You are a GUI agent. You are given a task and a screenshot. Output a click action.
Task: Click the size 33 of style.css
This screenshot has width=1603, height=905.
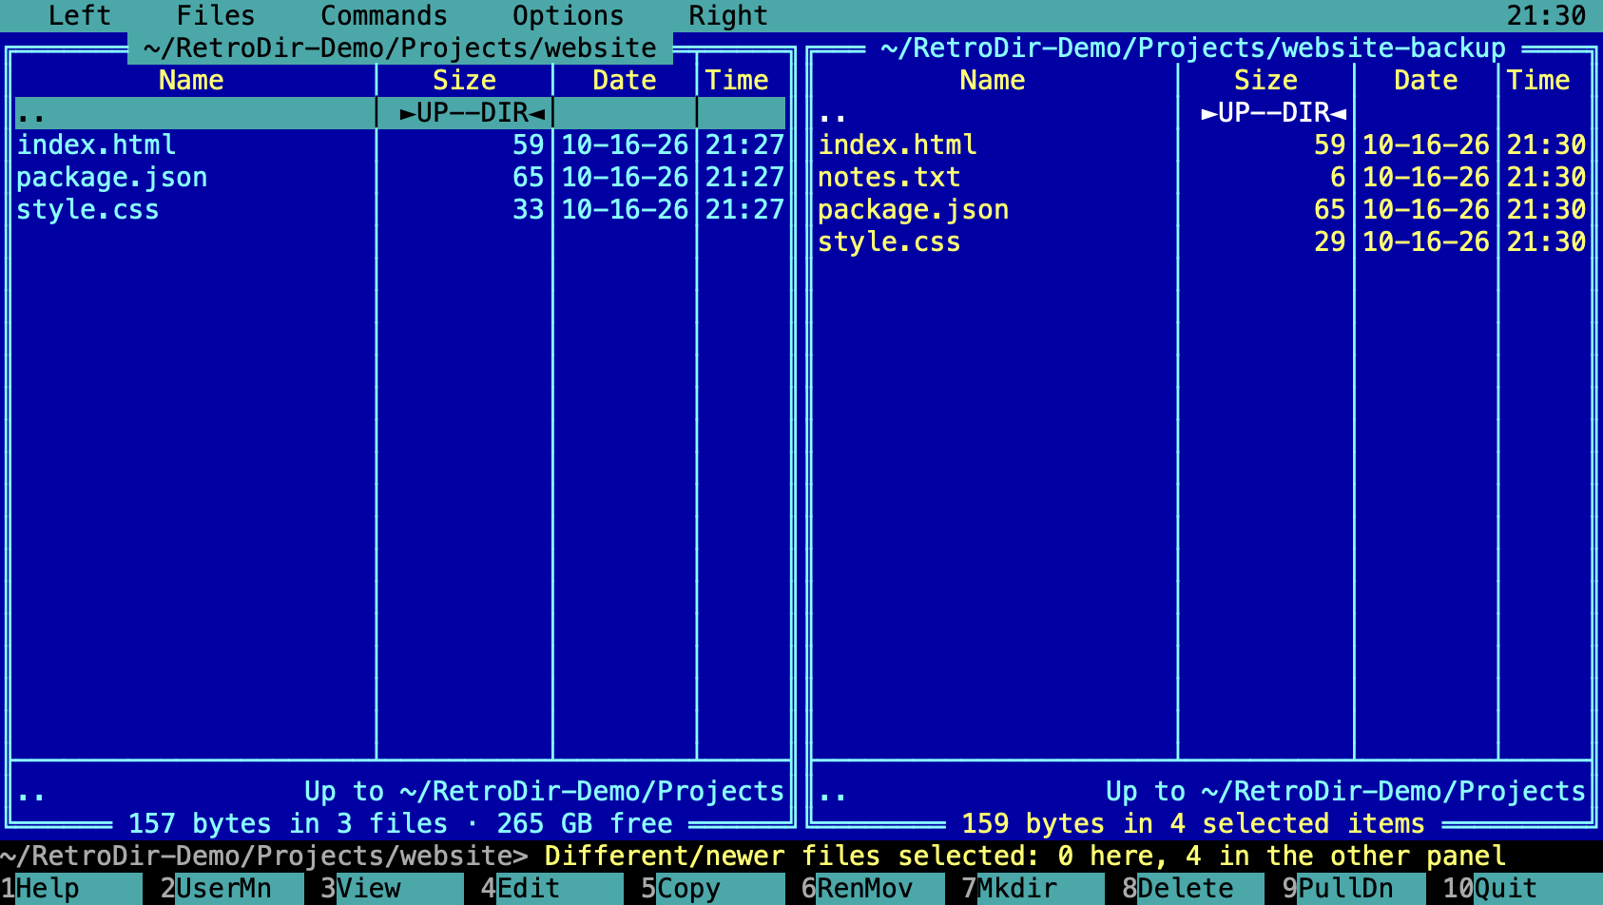(529, 210)
